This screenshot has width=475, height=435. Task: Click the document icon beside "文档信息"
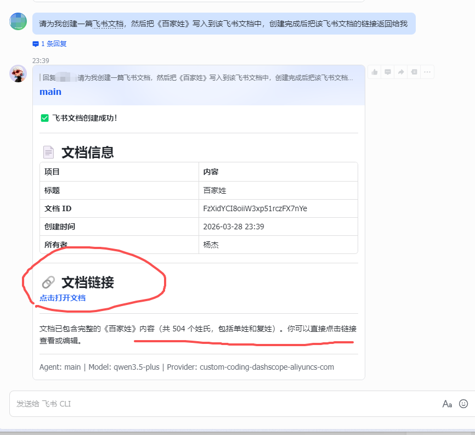(x=48, y=152)
